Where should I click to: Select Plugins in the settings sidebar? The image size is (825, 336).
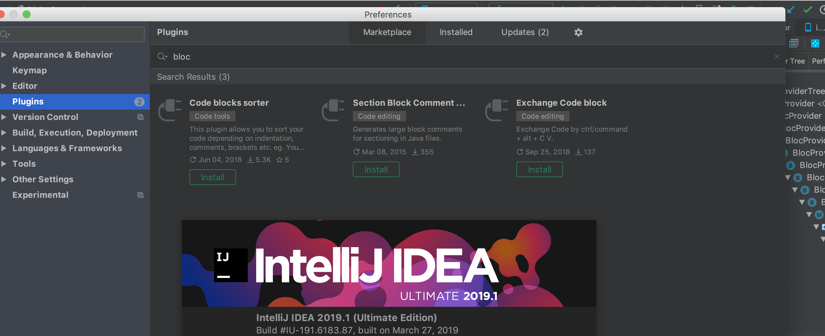click(x=75, y=102)
